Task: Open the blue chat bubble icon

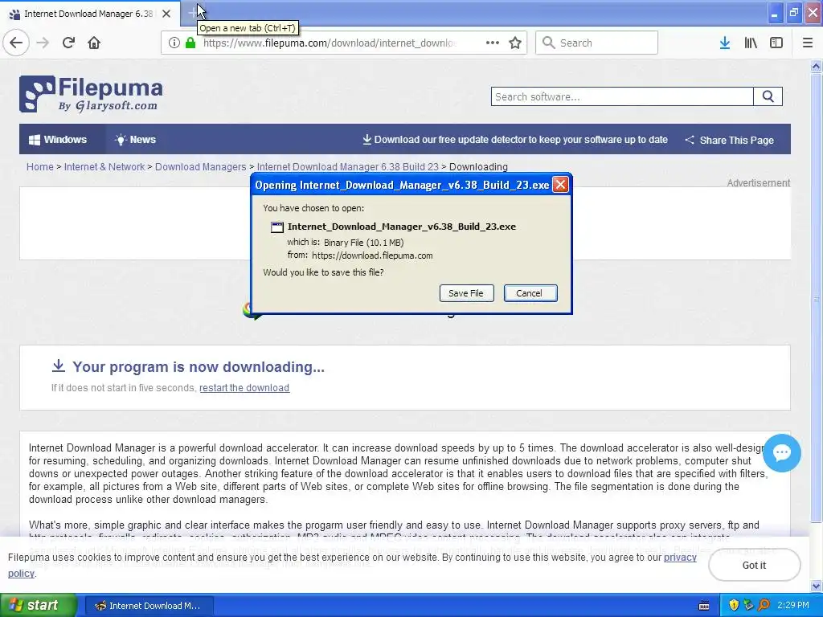Action: point(781,453)
